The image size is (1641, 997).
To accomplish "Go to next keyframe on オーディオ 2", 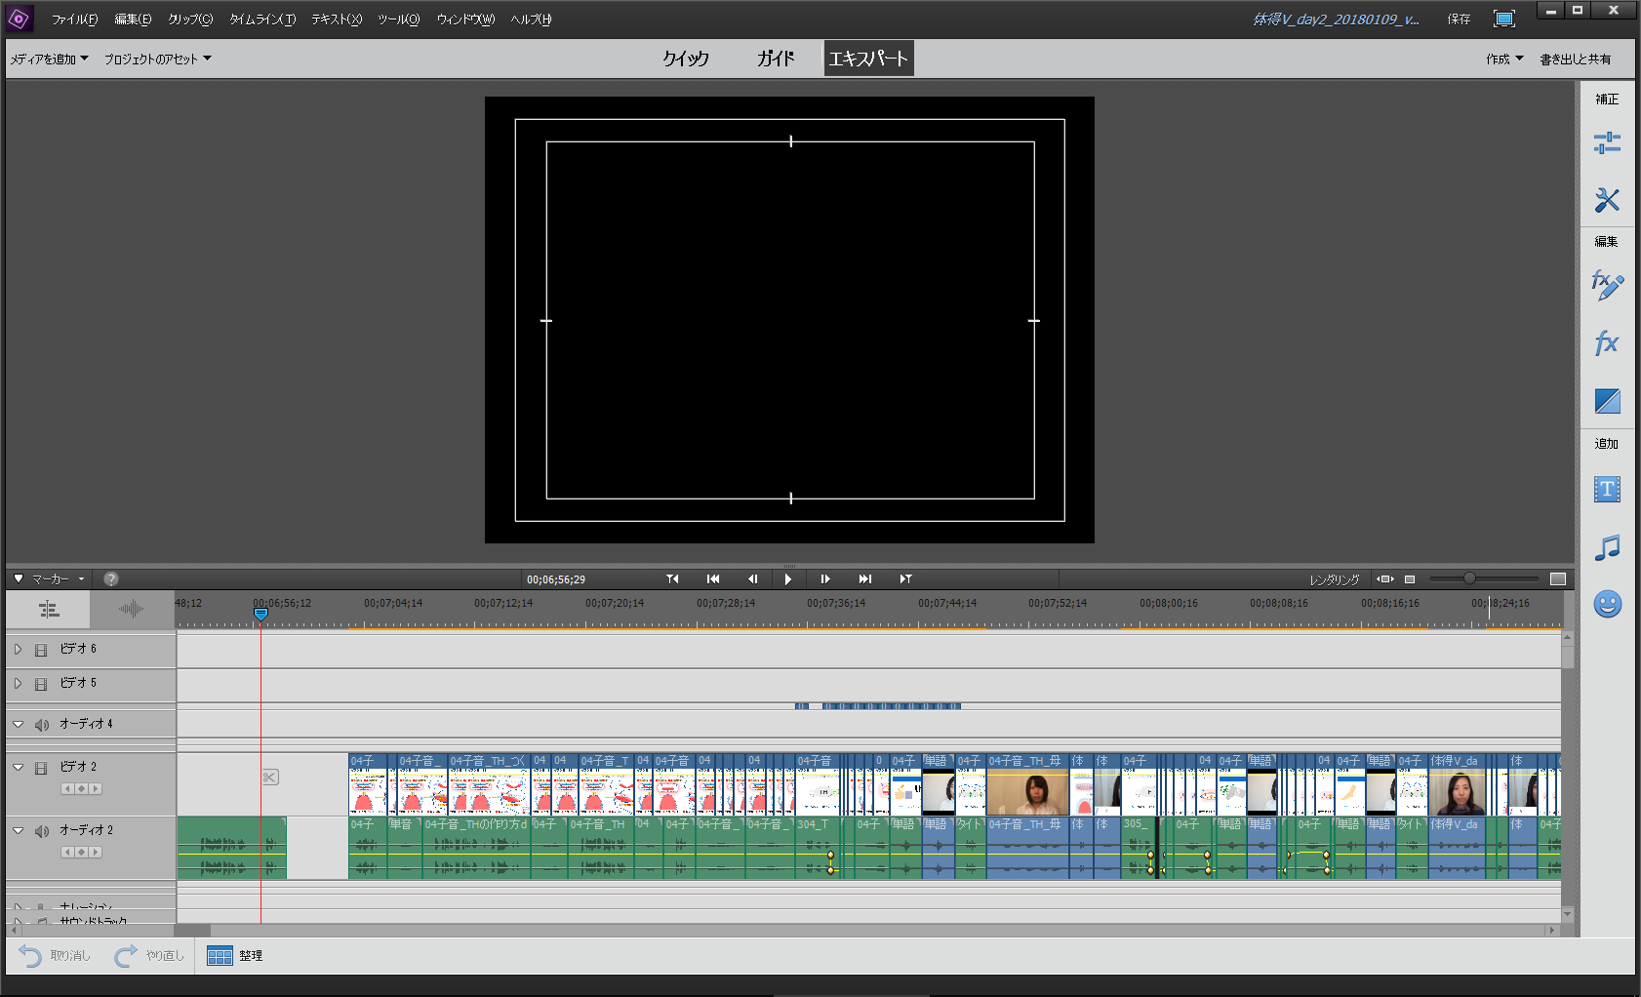I will click(96, 853).
